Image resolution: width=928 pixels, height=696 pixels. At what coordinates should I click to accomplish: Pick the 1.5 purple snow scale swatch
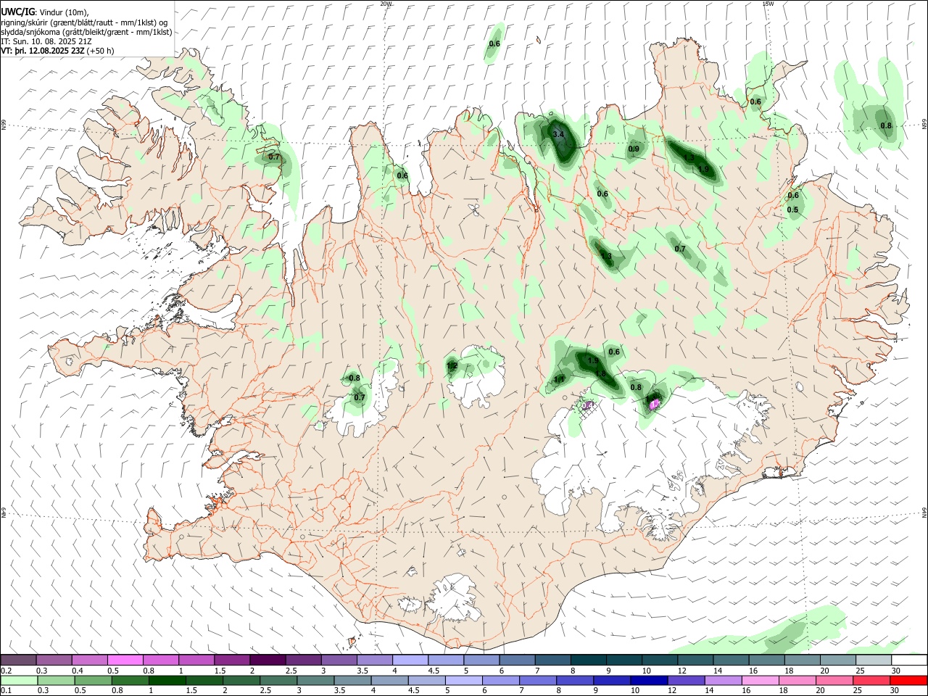(232, 660)
